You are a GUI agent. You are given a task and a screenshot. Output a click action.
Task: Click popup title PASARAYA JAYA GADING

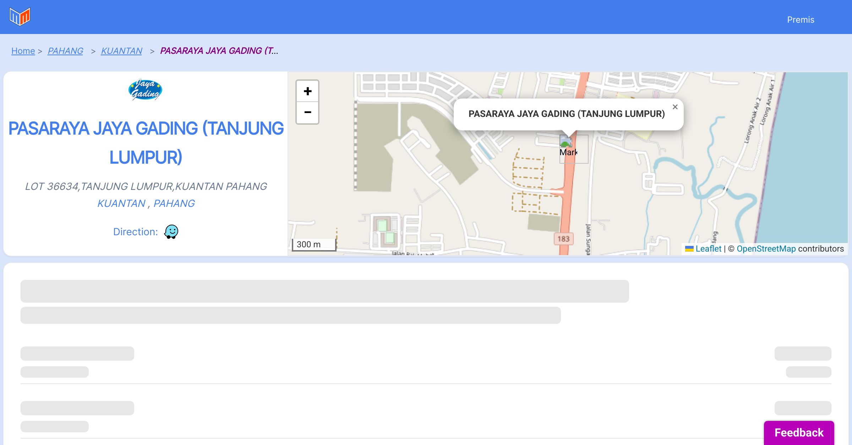click(x=567, y=114)
